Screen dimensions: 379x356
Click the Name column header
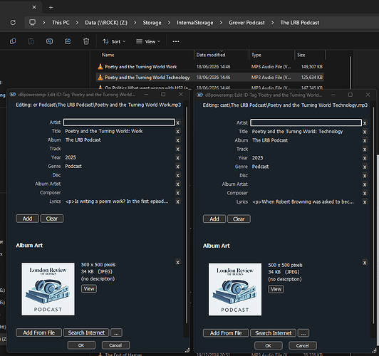(108, 55)
